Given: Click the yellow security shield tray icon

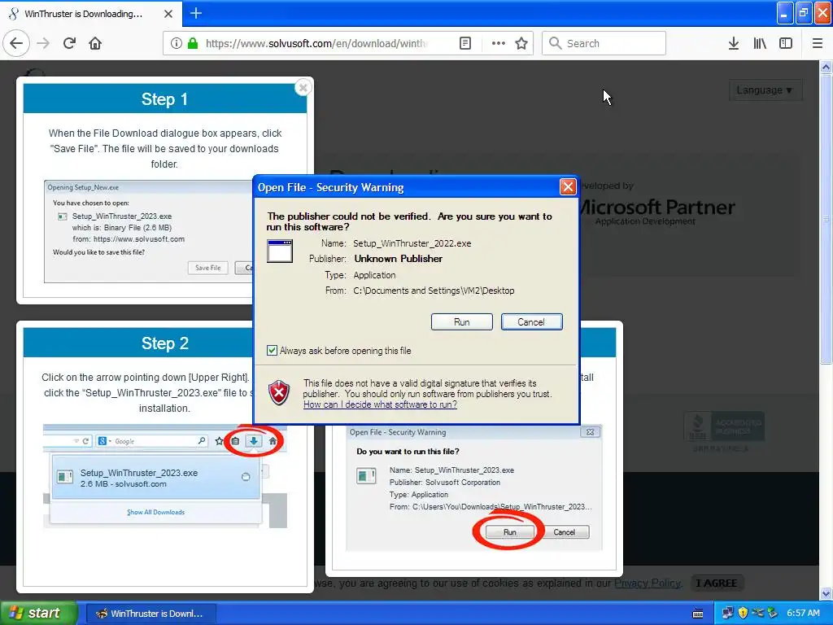Looking at the screenshot, I should (x=743, y=613).
